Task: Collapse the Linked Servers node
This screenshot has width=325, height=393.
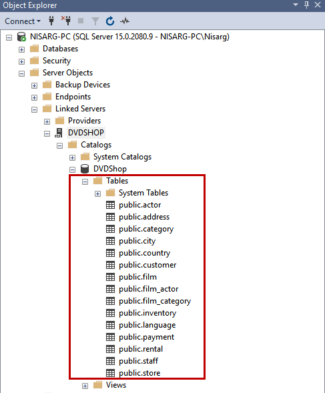Action: pos(34,110)
